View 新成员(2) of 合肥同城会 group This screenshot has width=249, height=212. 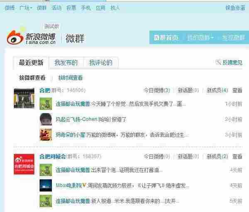217,156
